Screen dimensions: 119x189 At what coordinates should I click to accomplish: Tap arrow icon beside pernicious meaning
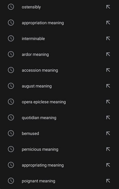coord(108,149)
